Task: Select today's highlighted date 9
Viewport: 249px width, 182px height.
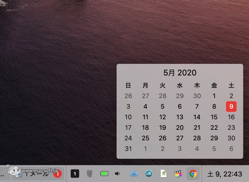Action: [231, 107]
